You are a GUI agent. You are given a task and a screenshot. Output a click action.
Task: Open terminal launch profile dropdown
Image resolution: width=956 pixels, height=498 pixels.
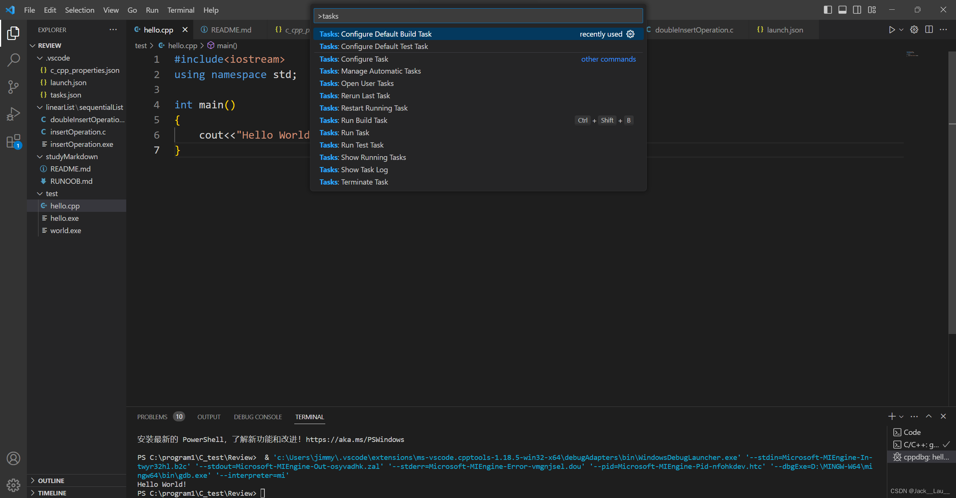point(901,417)
